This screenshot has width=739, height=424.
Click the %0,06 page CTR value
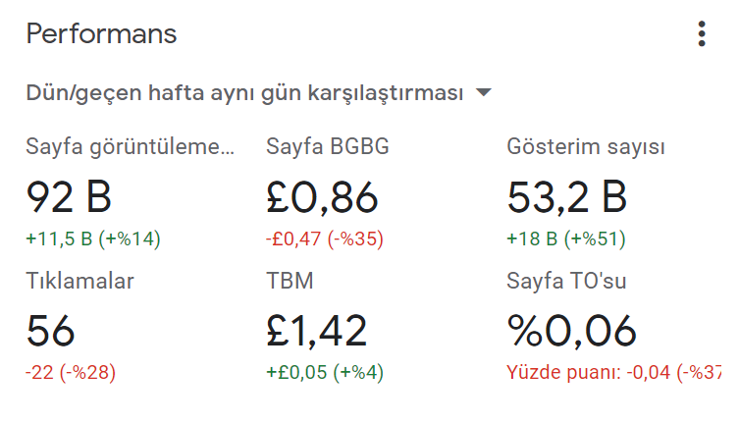tap(572, 331)
